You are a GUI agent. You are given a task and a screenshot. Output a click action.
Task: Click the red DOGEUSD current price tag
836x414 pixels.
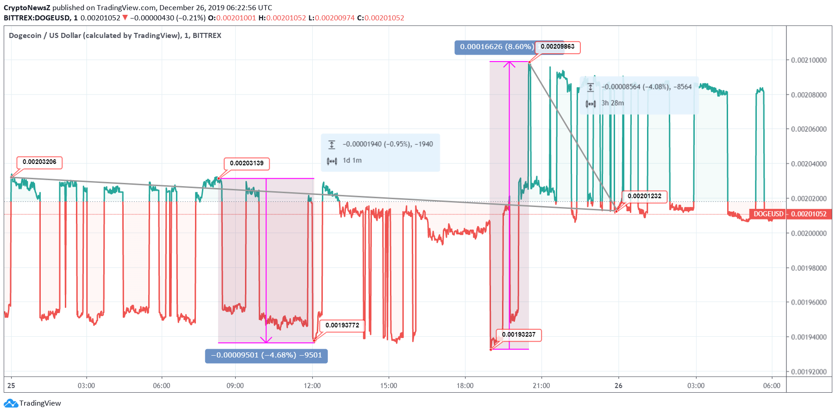(x=767, y=214)
